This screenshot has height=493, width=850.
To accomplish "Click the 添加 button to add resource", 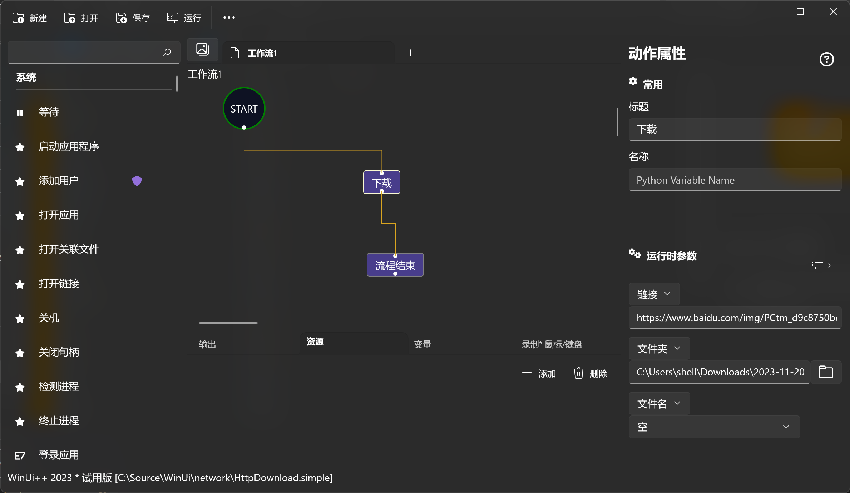I will (540, 373).
